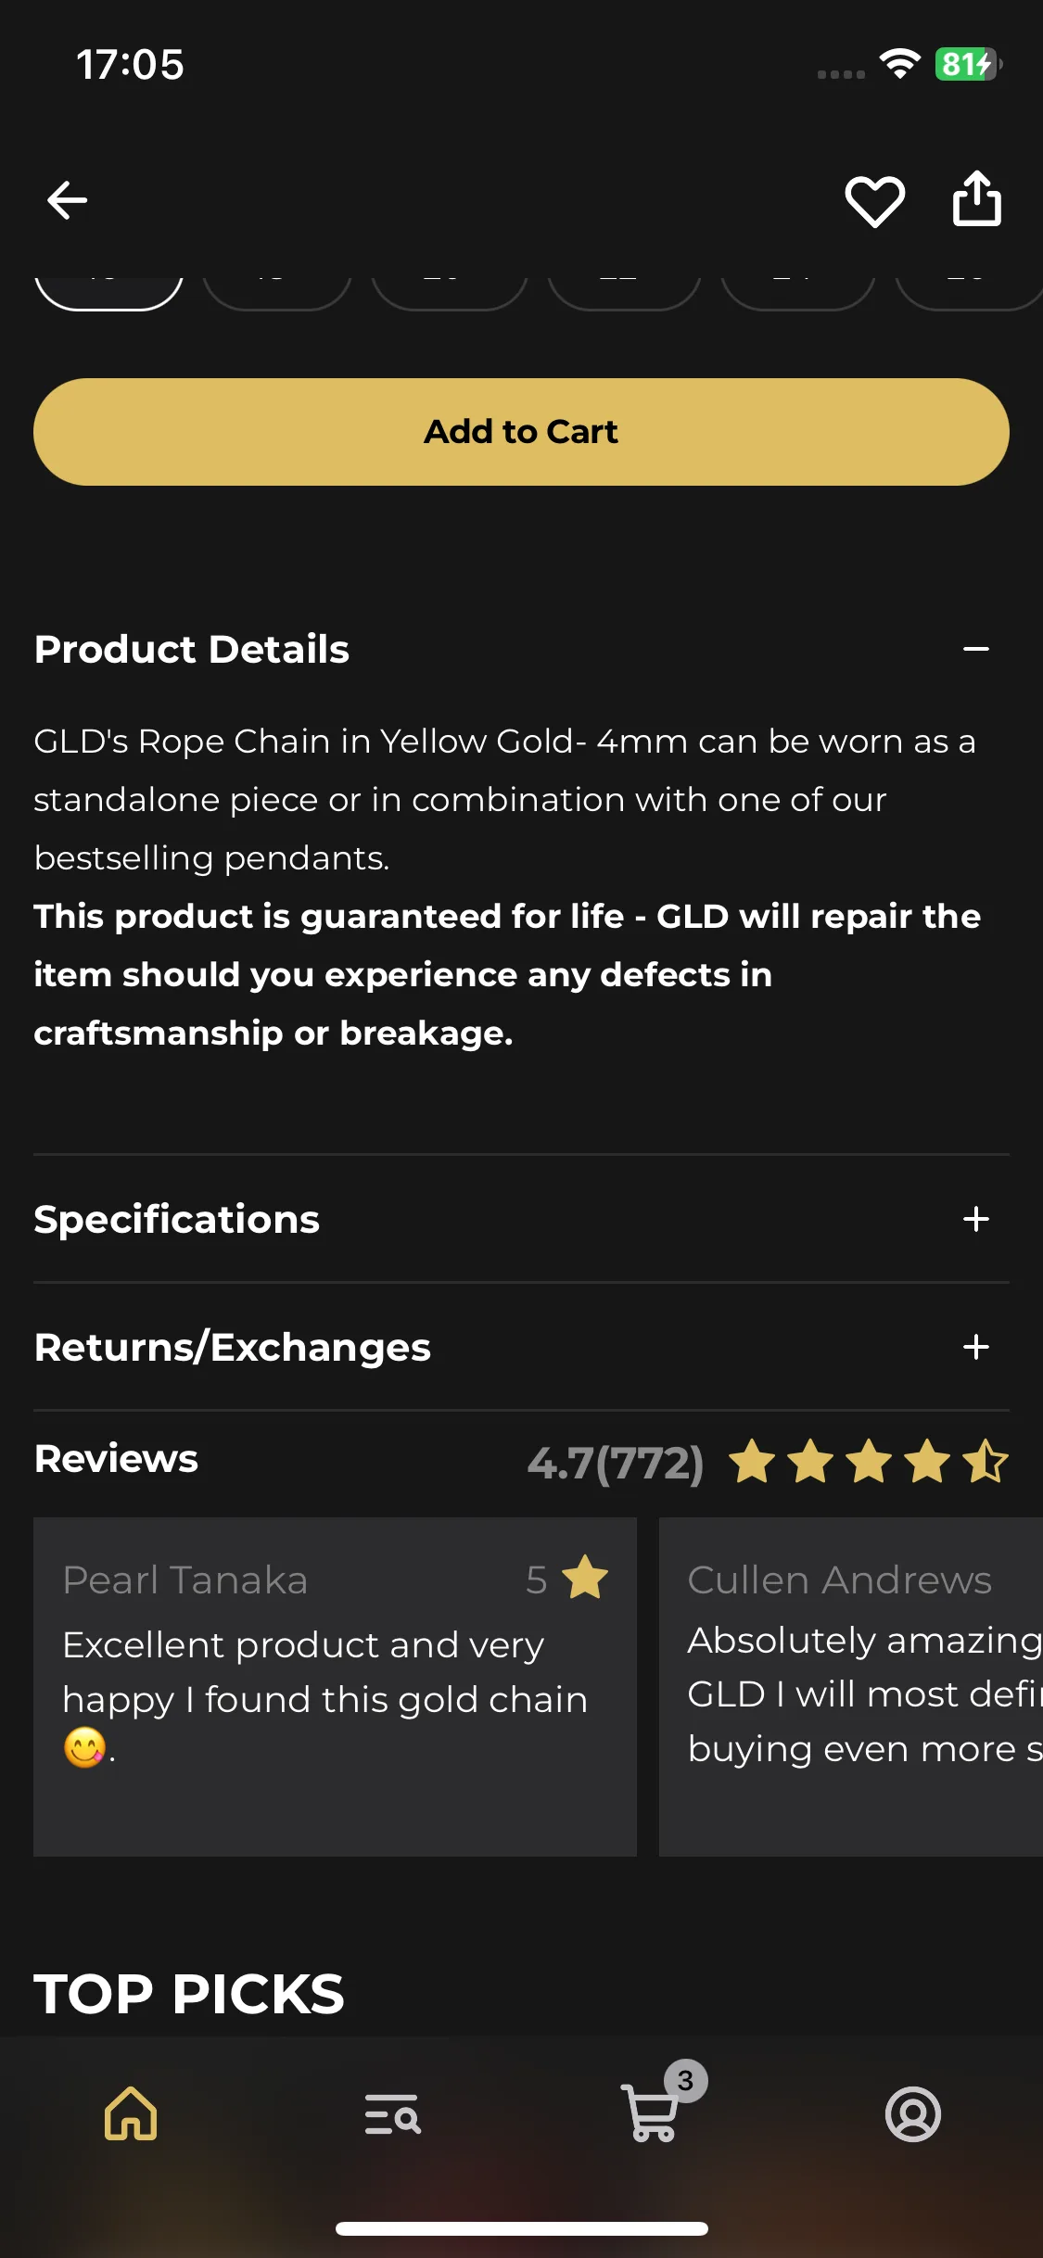Tap the back arrow icon
The width and height of the screenshot is (1043, 2258).
tap(67, 200)
